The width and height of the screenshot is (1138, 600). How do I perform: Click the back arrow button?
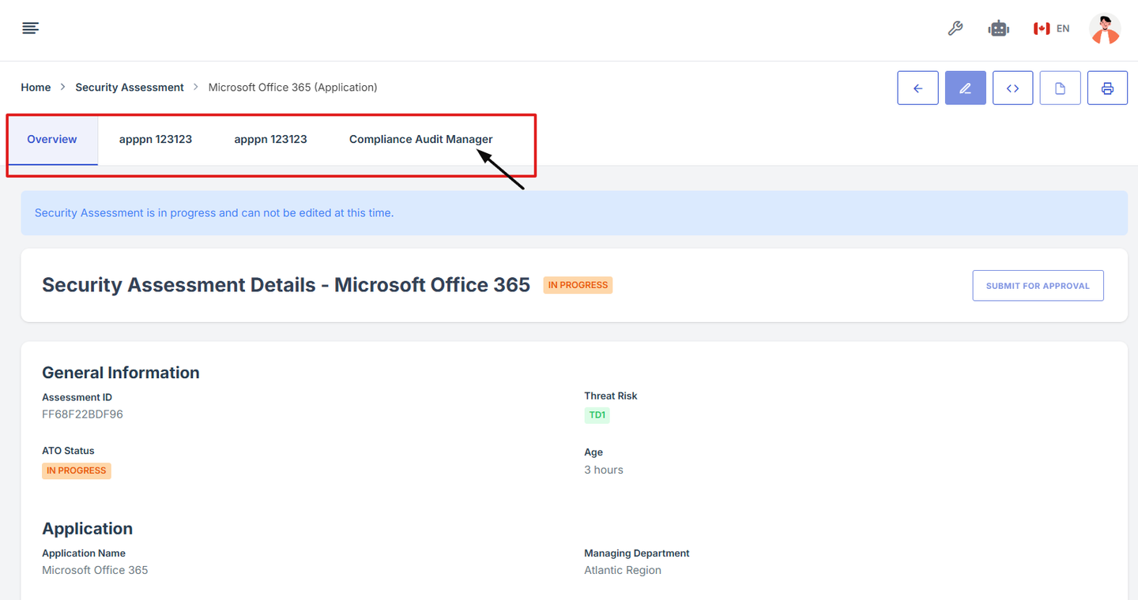(918, 88)
